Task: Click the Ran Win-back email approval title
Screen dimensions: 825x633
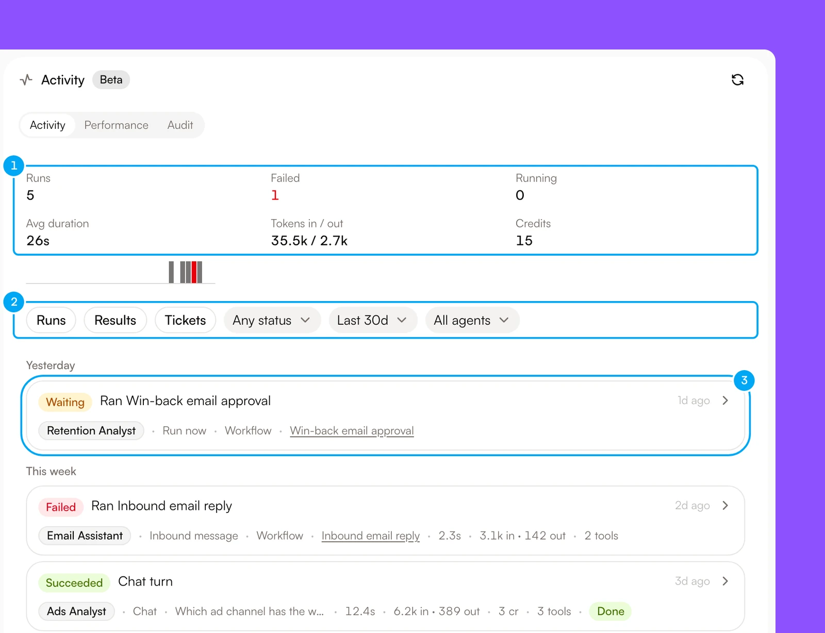Action: 185,401
